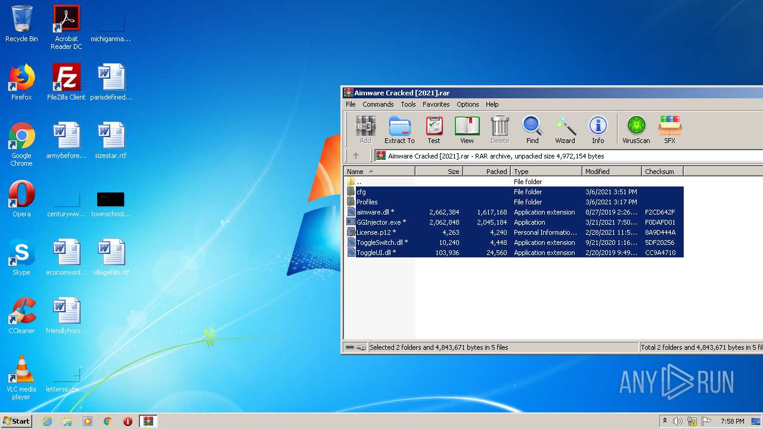This screenshot has width=763, height=429.
Task: Open Recycle Bin desktop icon
Action: (21, 24)
